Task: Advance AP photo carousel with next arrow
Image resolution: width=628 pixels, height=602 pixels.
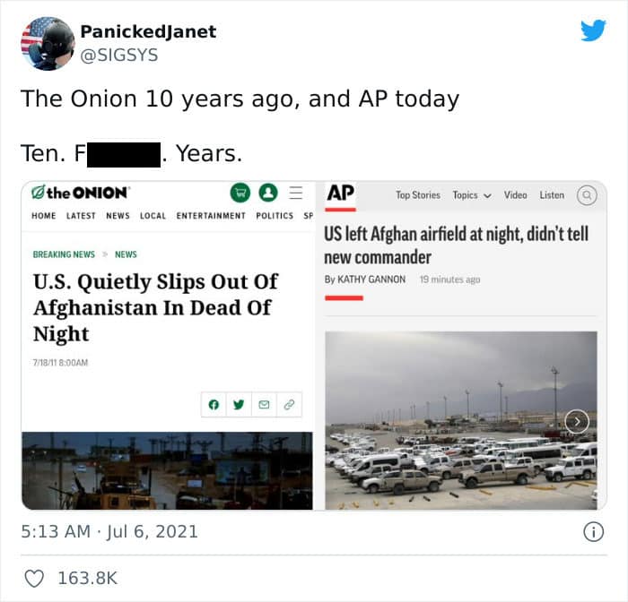Action: coord(577,421)
